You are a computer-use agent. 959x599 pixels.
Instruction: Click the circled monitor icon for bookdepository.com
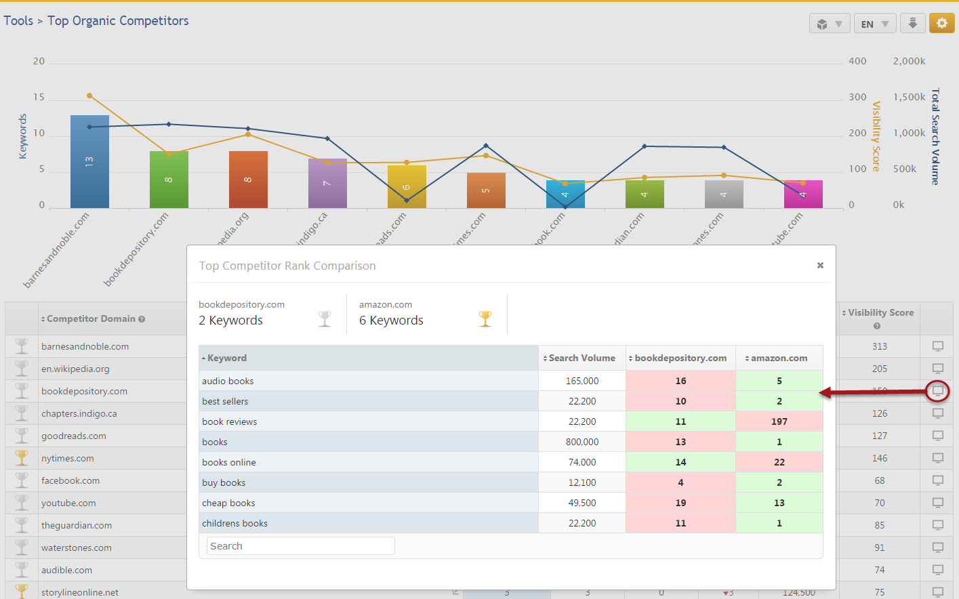click(x=937, y=391)
